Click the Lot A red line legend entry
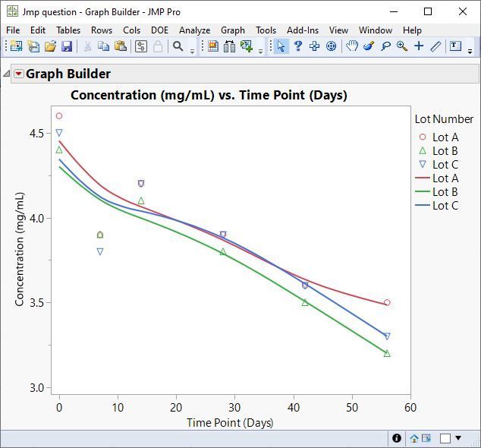 click(x=437, y=178)
